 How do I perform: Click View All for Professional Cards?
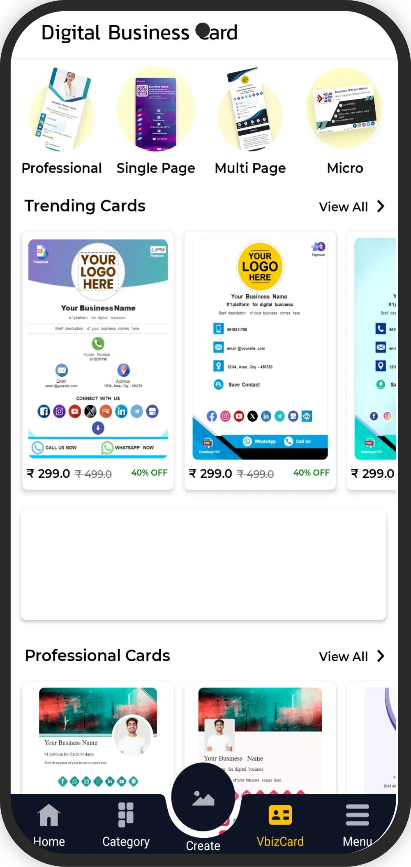[344, 656]
